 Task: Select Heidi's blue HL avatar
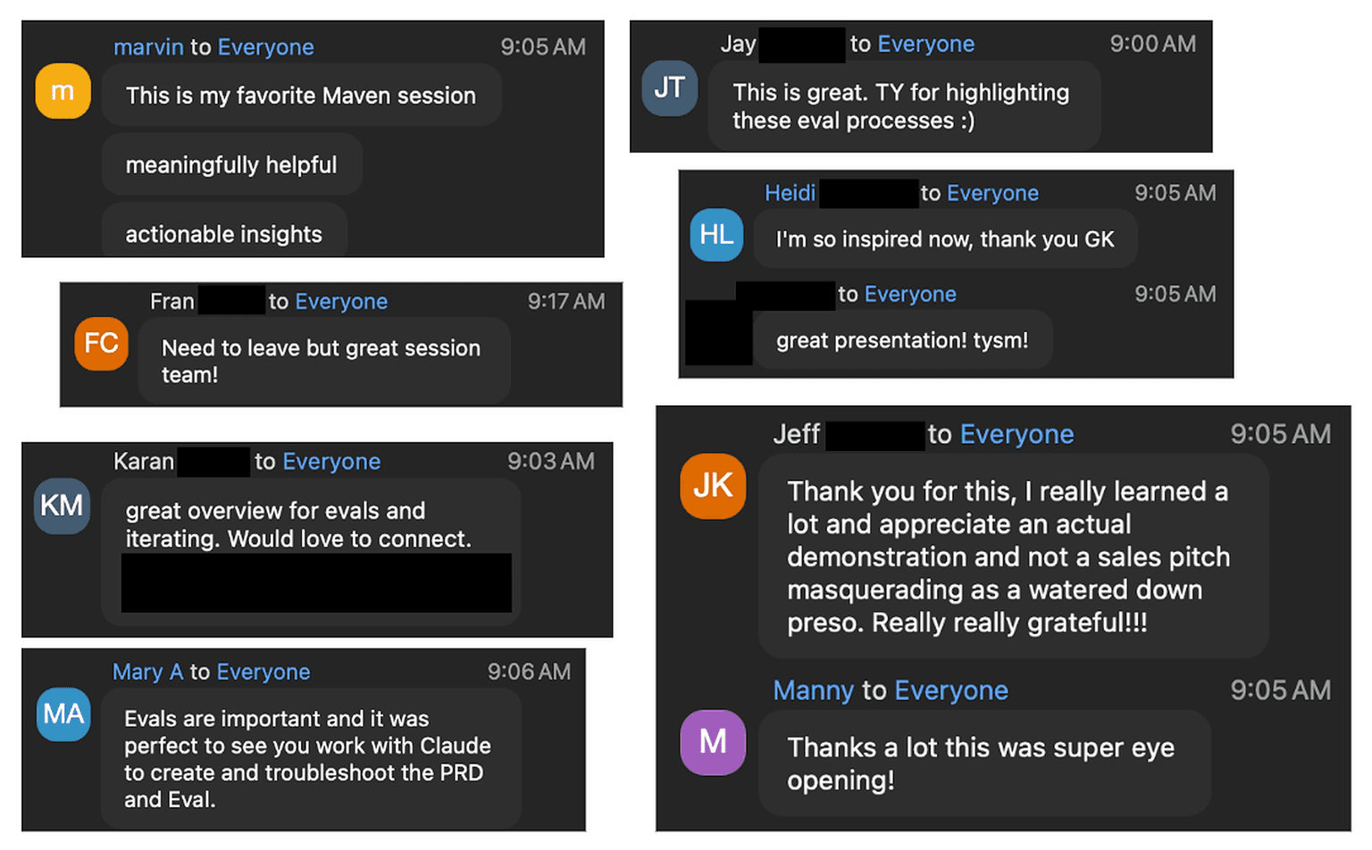point(716,235)
